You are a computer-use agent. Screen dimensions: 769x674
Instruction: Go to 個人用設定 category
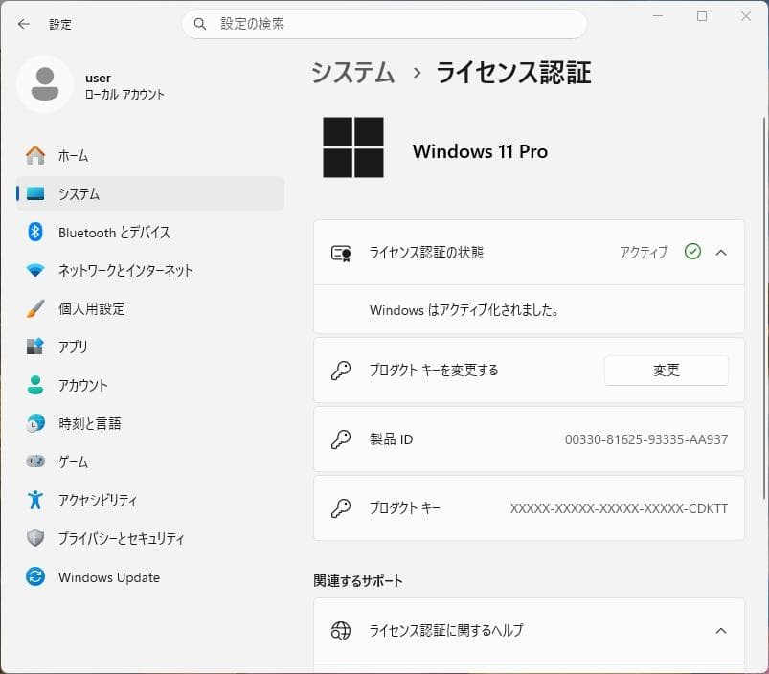point(150,308)
